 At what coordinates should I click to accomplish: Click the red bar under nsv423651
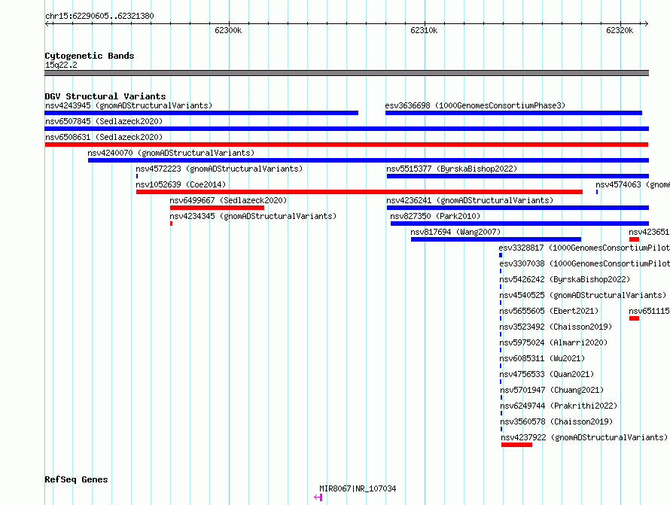pos(634,239)
